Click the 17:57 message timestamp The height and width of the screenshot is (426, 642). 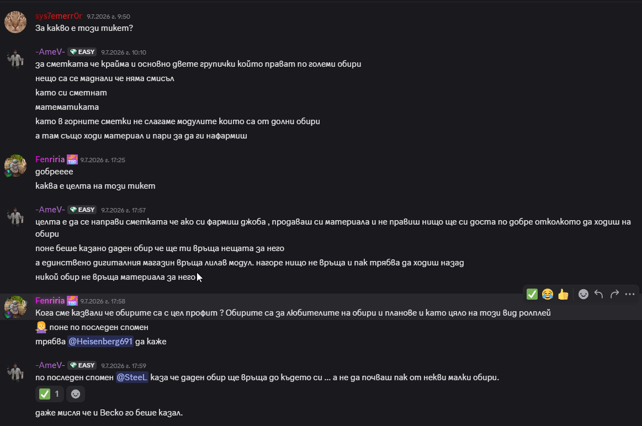pos(123,210)
